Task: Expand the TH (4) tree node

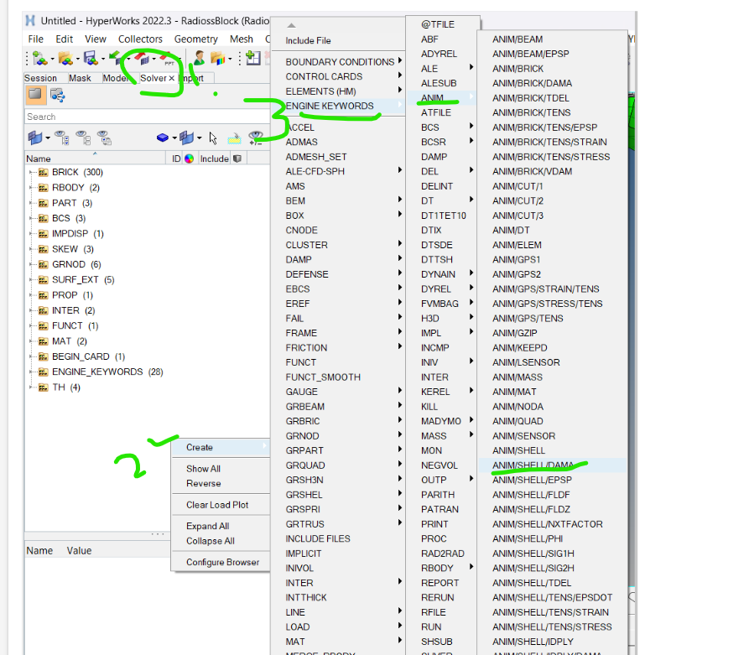Action: click(31, 387)
